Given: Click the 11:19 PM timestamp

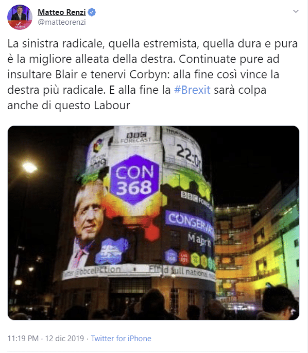Looking at the screenshot, I should [23, 339].
